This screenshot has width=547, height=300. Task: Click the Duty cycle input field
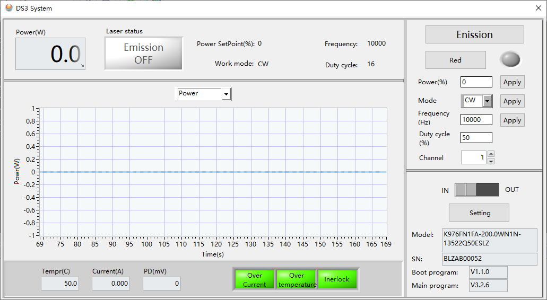tap(476, 138)
